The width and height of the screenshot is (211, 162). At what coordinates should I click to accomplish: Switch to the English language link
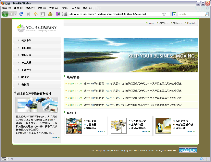191,23
